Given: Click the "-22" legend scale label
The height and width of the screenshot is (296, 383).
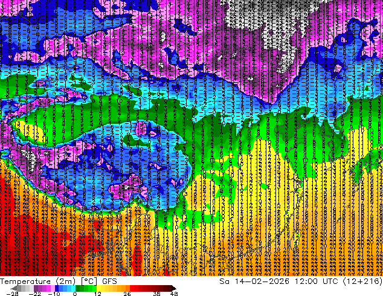Looking at the screenshot, I should [x=35, y=294].
